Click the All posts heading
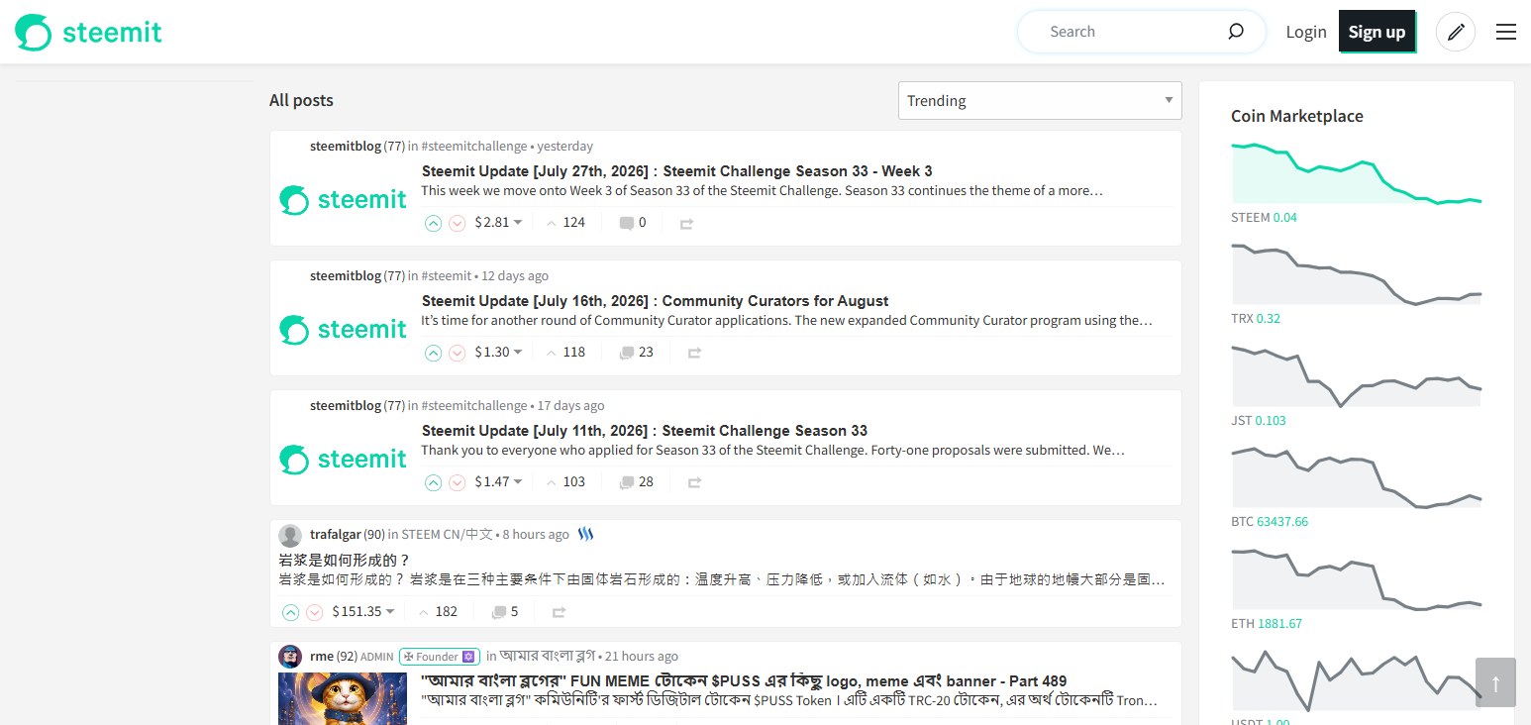This screenshot has height=725, width=1531. (301, 100)
